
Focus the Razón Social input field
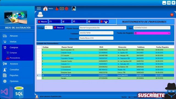pos(103,28)
